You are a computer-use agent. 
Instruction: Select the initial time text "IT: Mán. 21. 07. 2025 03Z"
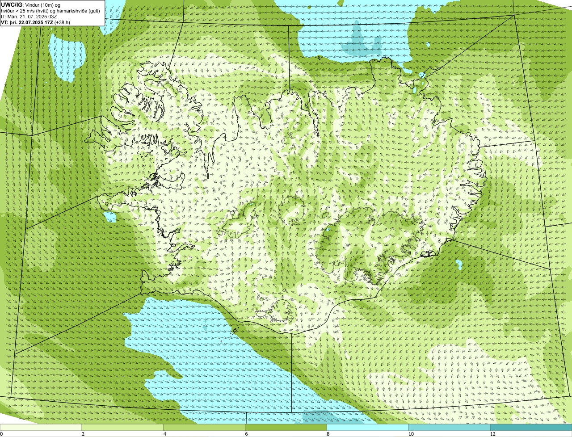(x=29, y=16)
